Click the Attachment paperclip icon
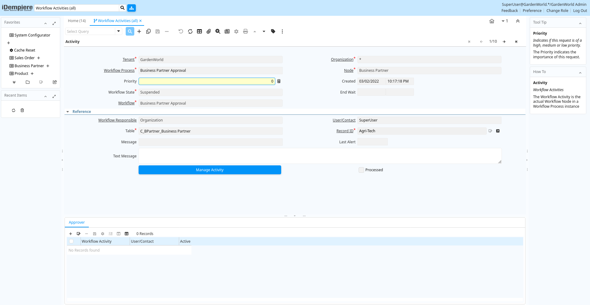This screenshot has height=305, width=590. click(209, 31)
